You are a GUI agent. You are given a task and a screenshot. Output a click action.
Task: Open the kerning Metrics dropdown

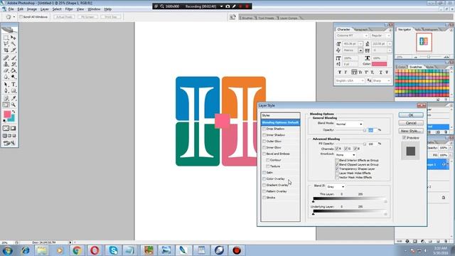360,50
